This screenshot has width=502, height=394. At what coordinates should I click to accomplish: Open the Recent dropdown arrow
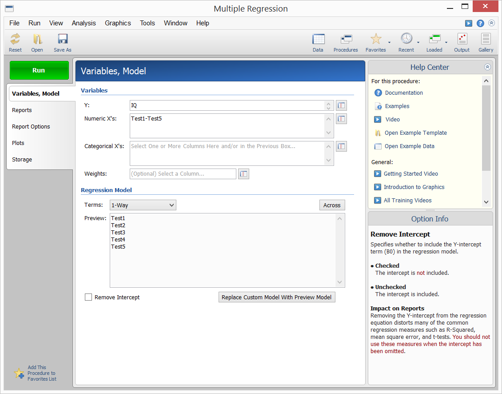[418, 42]
